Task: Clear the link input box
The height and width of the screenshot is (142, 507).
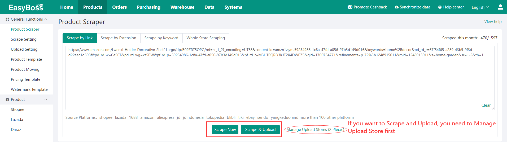Action: pos(486,105)
